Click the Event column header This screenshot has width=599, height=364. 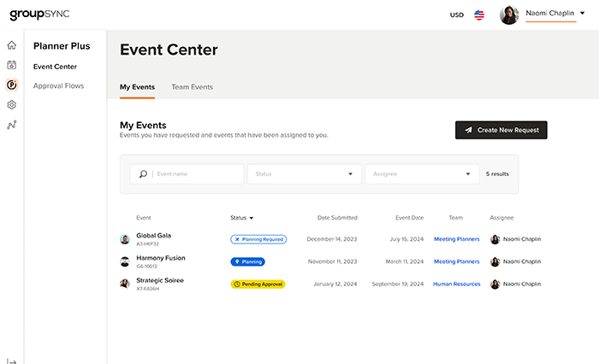click(x=144, y=218)
